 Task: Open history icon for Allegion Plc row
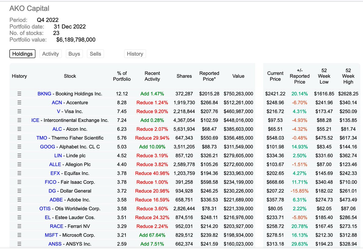pos(19,164)
